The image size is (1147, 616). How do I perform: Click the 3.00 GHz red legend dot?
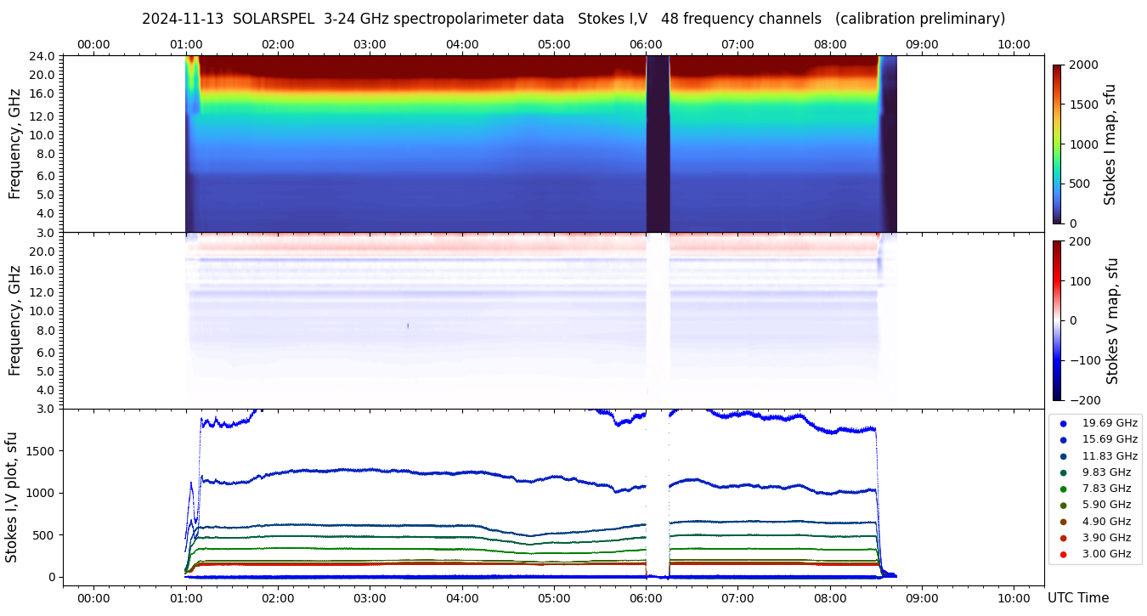pyautogui.click(x=1063, y=555)
